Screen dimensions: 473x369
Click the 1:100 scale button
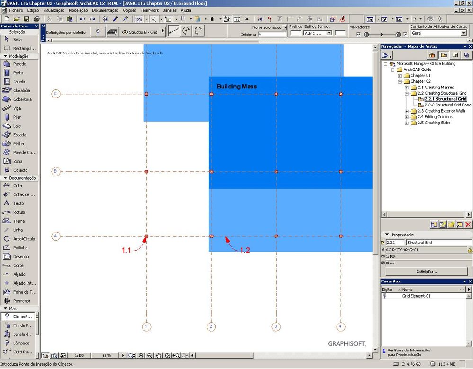tap(80, 356)
